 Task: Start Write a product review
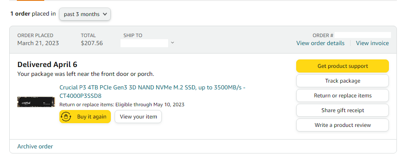pos(343,125)
